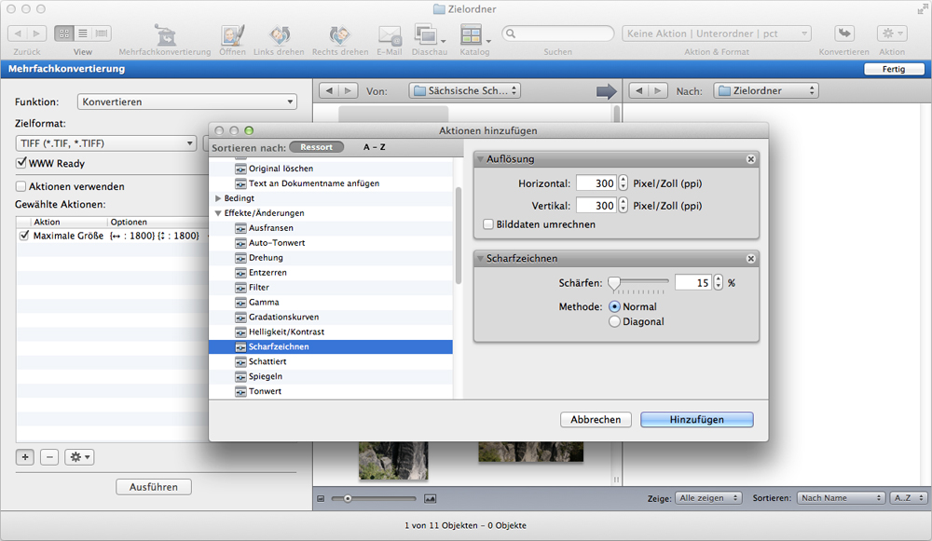Click the E-Mail toolbar icon
This screenshot has height=541, width=932.
coord(389,35)
